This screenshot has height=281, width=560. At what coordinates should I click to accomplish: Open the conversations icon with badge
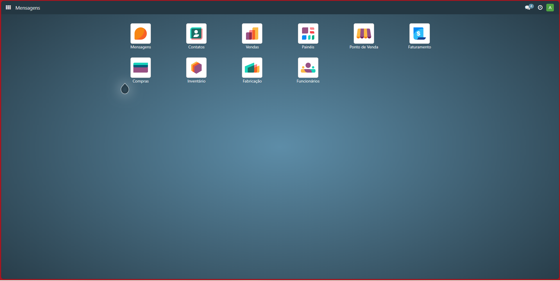[x=528, y=8]
